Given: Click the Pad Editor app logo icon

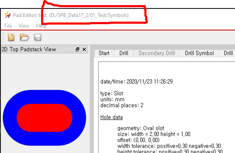Looking at the screenshot, I should (x=8, y=15).
